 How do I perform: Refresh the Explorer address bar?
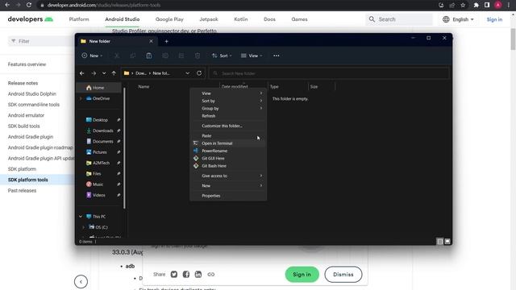point(199,73)
